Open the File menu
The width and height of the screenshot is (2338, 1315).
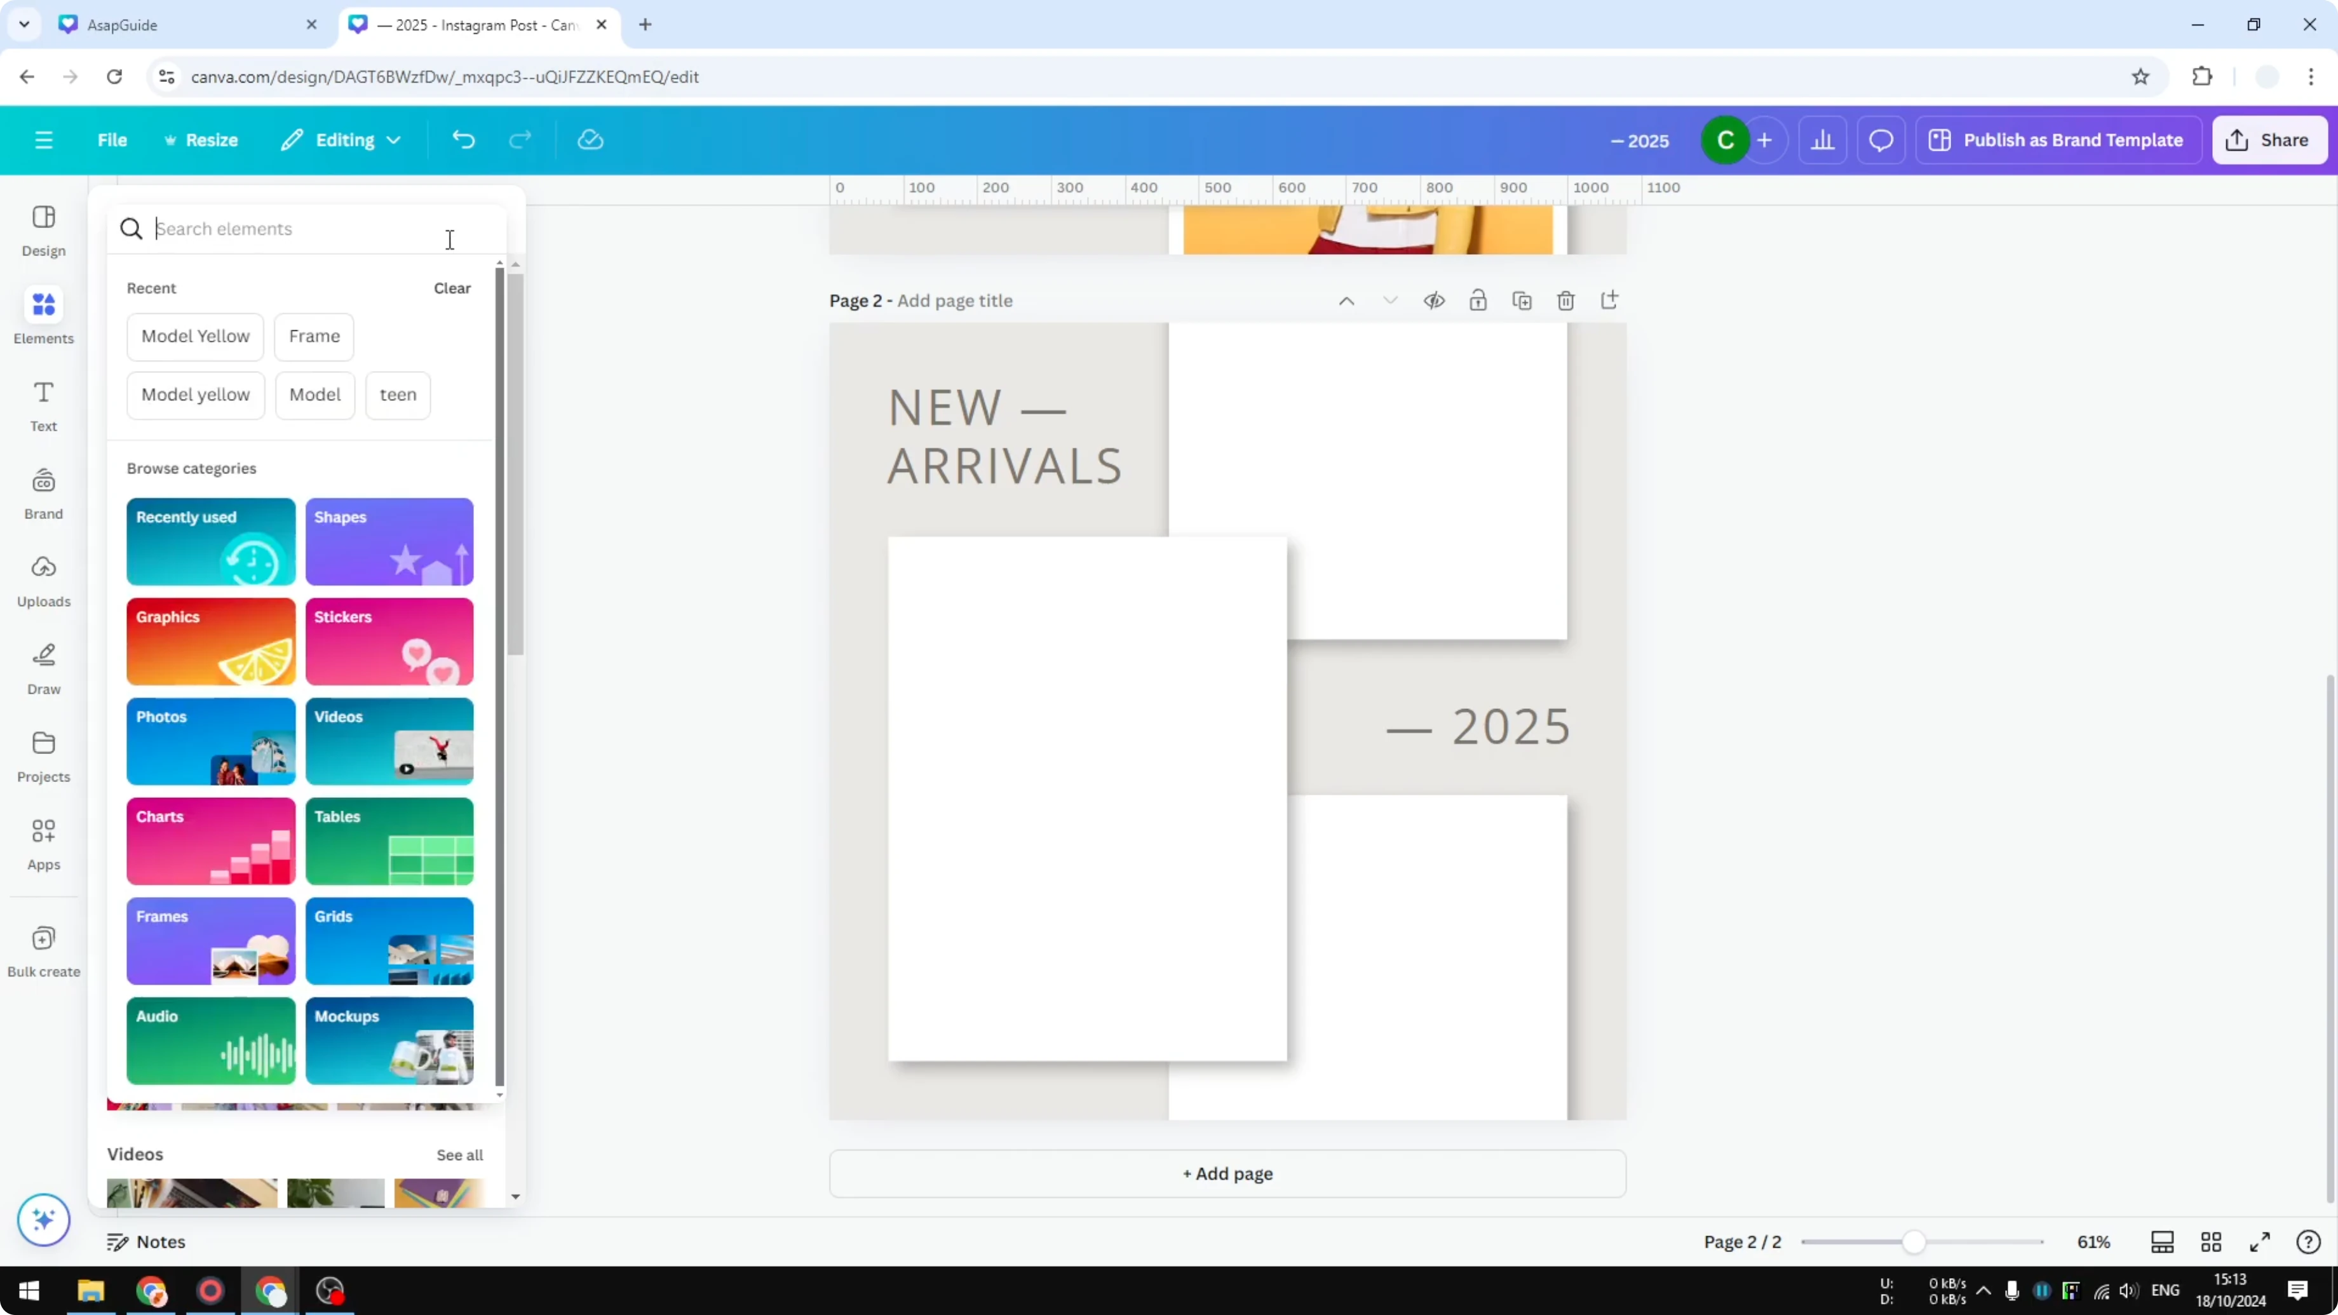pyautogui.click(x=112, y=140)
